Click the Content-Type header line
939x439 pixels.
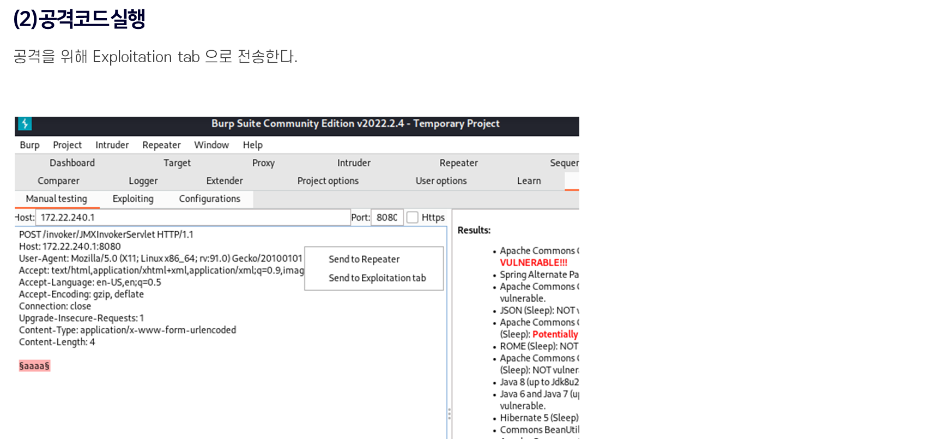(x=128, y=330)
